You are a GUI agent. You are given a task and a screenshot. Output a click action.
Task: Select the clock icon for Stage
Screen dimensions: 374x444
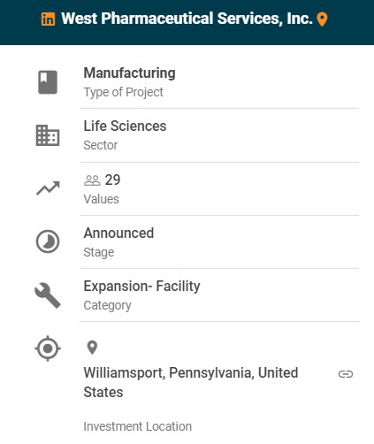tap(48, 241)
